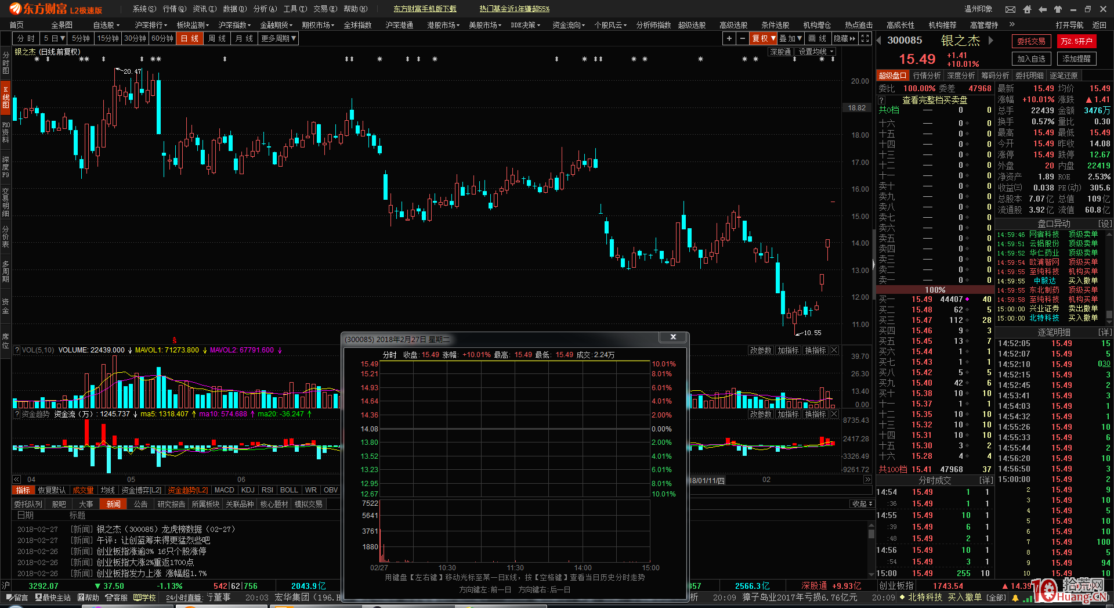Click 画线 drawing tool button
The height and width of the screenshot is (608, 1114).
pos(818,38)
